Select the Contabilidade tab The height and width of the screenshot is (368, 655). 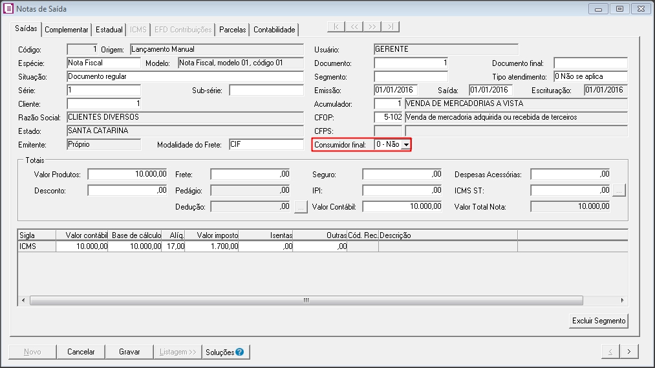pyautogui.click(x=274, y=30)
